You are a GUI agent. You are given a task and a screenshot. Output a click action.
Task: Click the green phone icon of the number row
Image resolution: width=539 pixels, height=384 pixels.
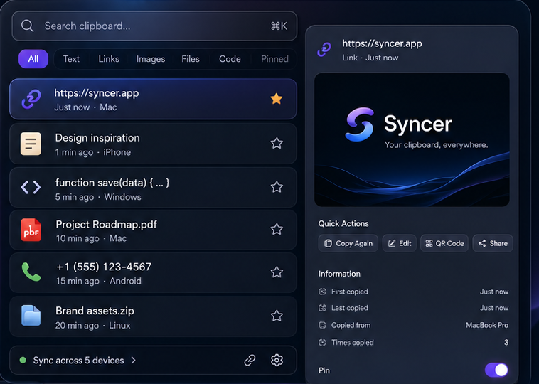tap(31, 272)
